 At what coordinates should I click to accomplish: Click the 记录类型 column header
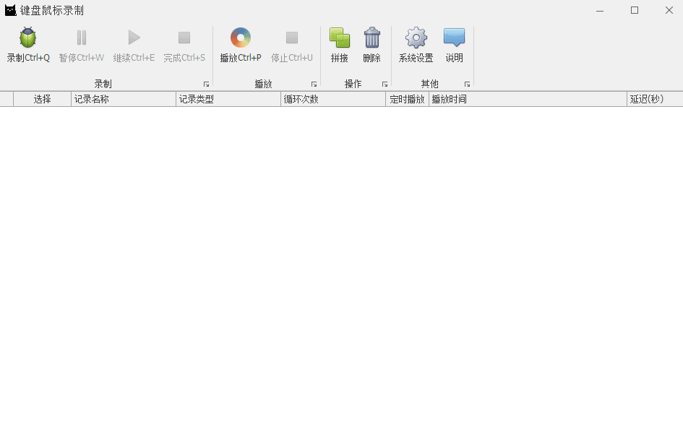pos(228,100)
